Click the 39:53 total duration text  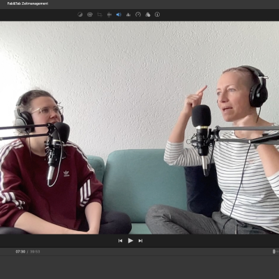(x=35, y=252)
